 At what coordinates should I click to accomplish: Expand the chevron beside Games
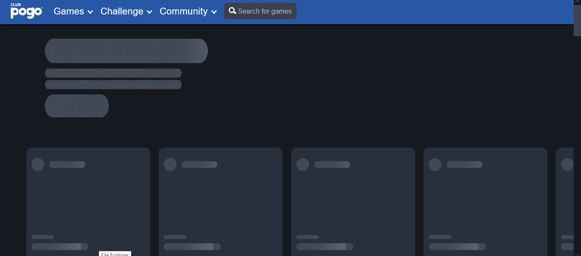[x=90, y=12]
